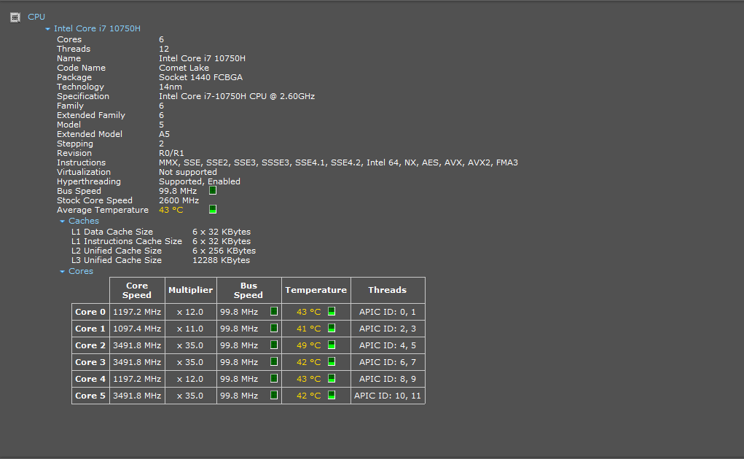The height and width of the screenshot is (459, 744).
Task: Select the Core 5 row label
Action: point(90,396)
